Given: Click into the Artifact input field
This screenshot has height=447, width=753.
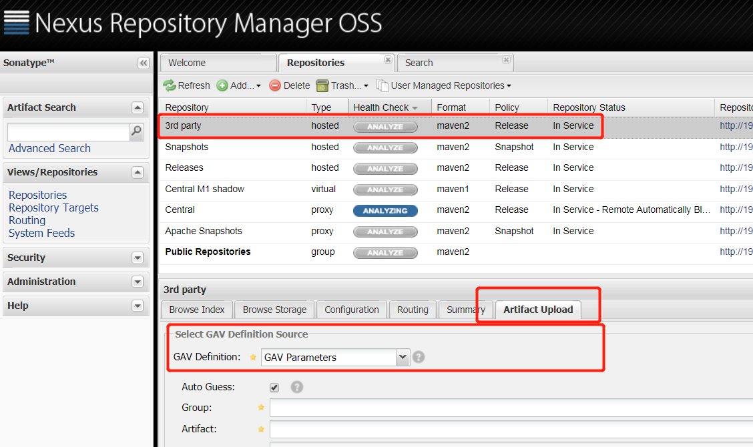Looking at the screenshot, I should click(x=511, y=429).
